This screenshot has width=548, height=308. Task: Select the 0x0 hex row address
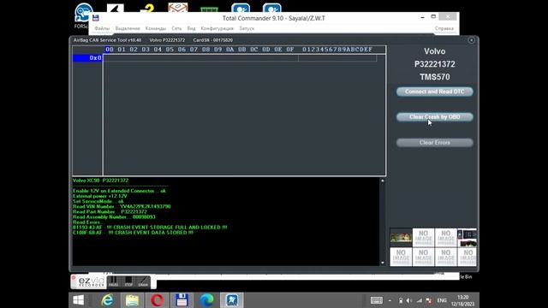[x=87, y=58]
